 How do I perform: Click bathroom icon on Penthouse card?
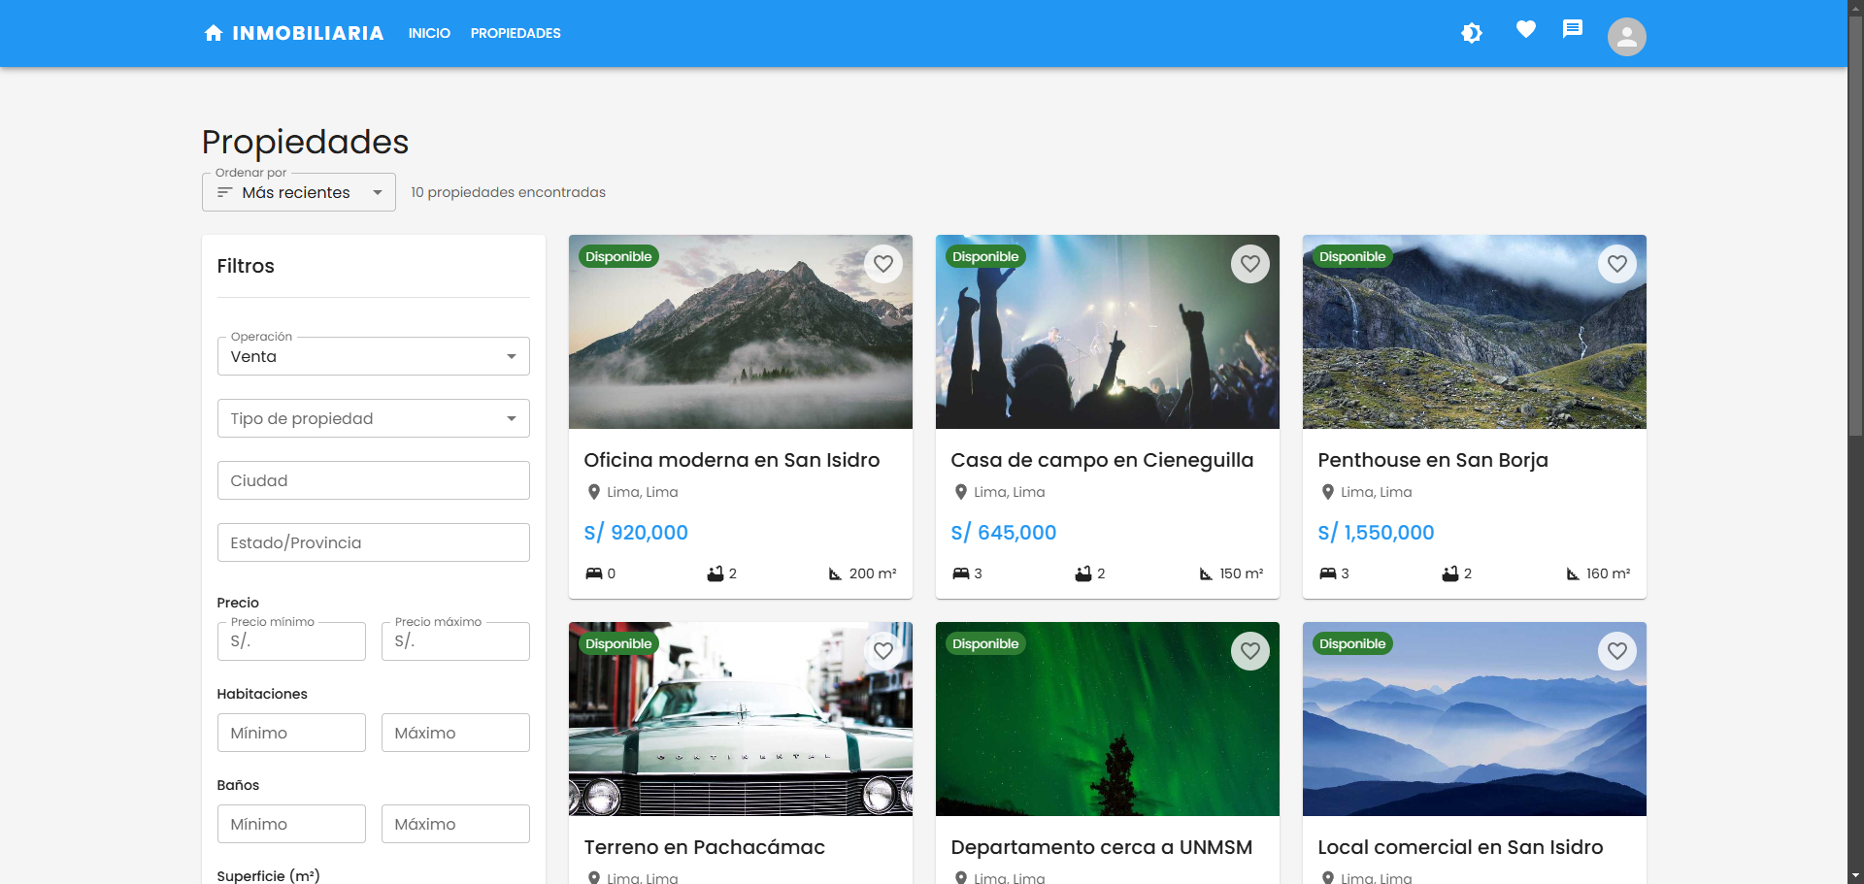coord(1450,573)
